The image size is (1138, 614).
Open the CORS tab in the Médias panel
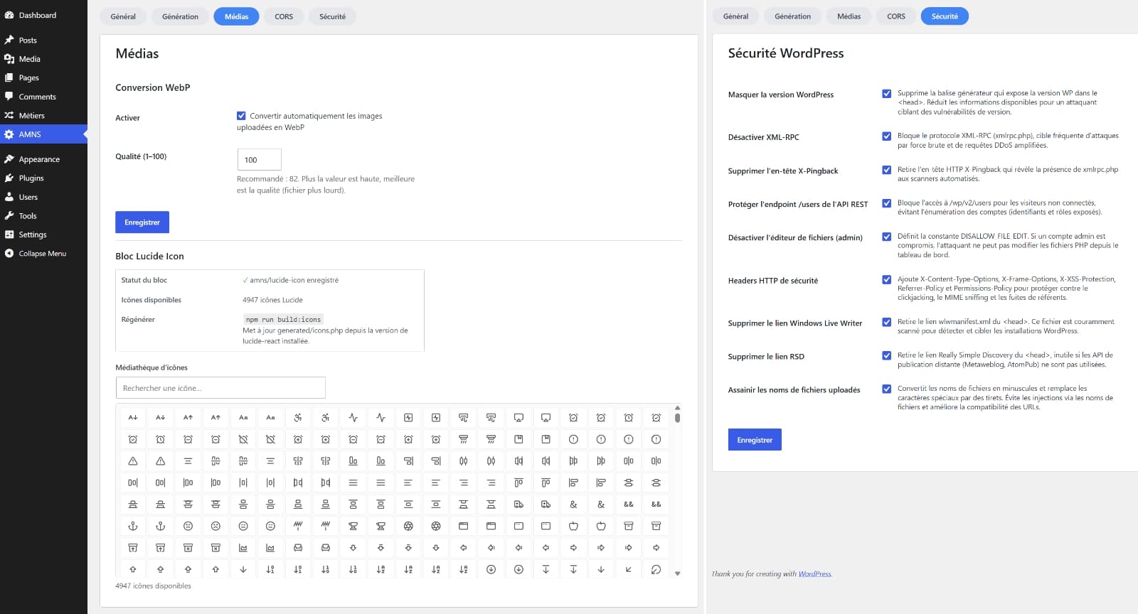(x=284, y=16)
